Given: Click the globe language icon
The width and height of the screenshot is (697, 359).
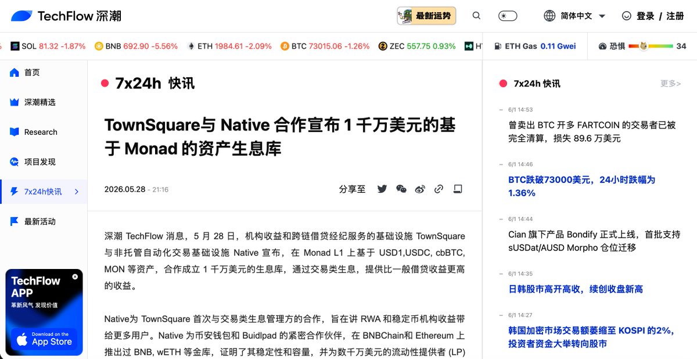Looking at the screenshot, I should coord(549,16).
